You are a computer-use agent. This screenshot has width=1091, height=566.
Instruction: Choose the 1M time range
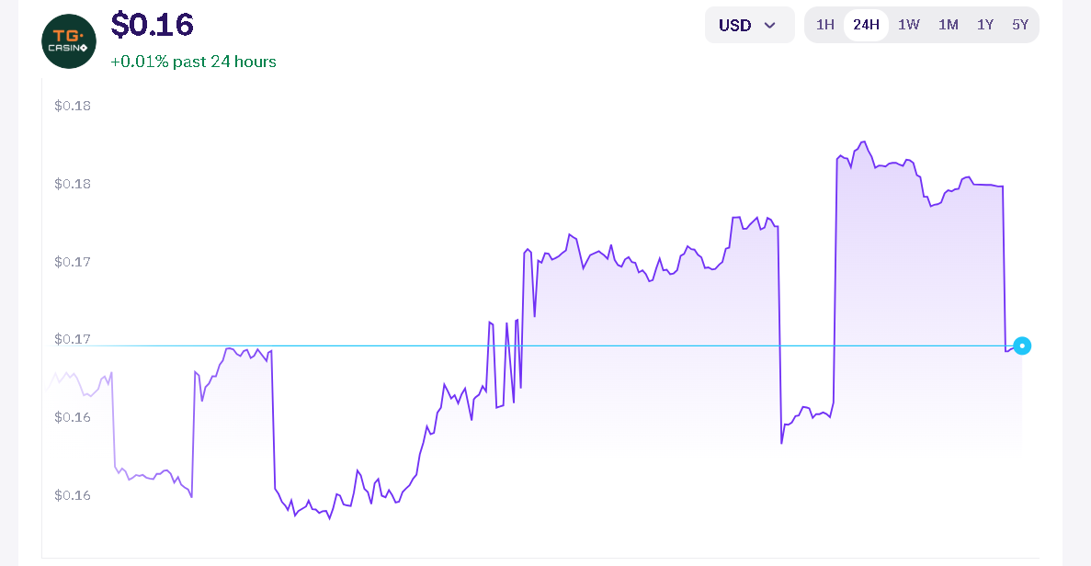click(x=949, y=25)
